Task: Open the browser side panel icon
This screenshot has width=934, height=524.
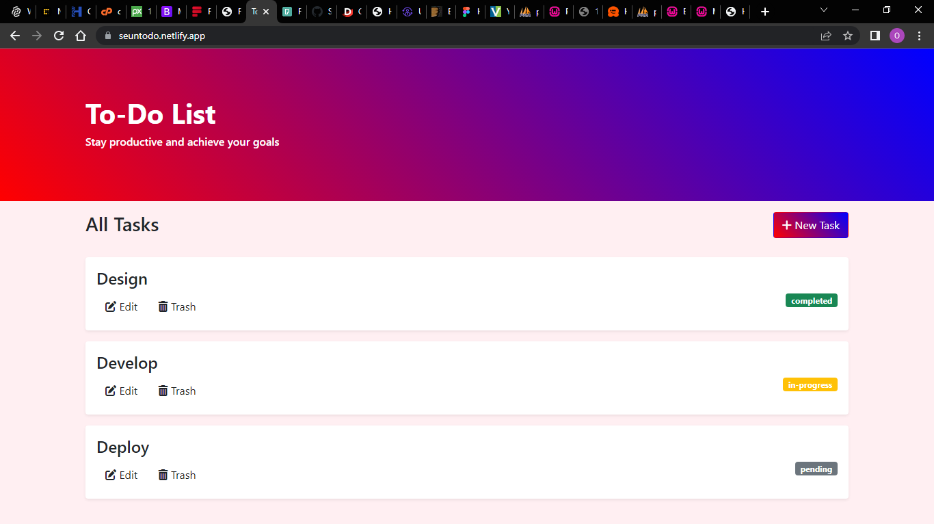Action: click(875, 36)
